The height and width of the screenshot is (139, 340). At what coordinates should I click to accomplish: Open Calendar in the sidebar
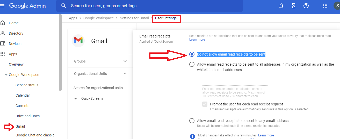(x=23, y=95)
